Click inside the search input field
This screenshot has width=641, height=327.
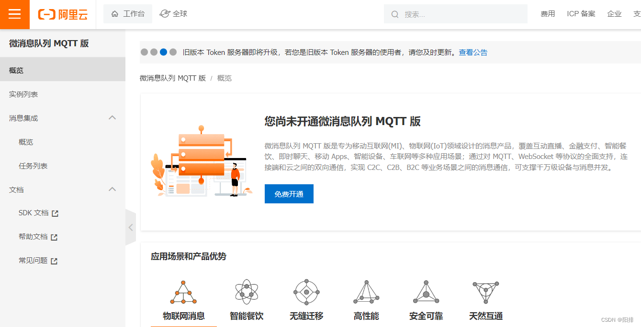click(x=455, y=13)
